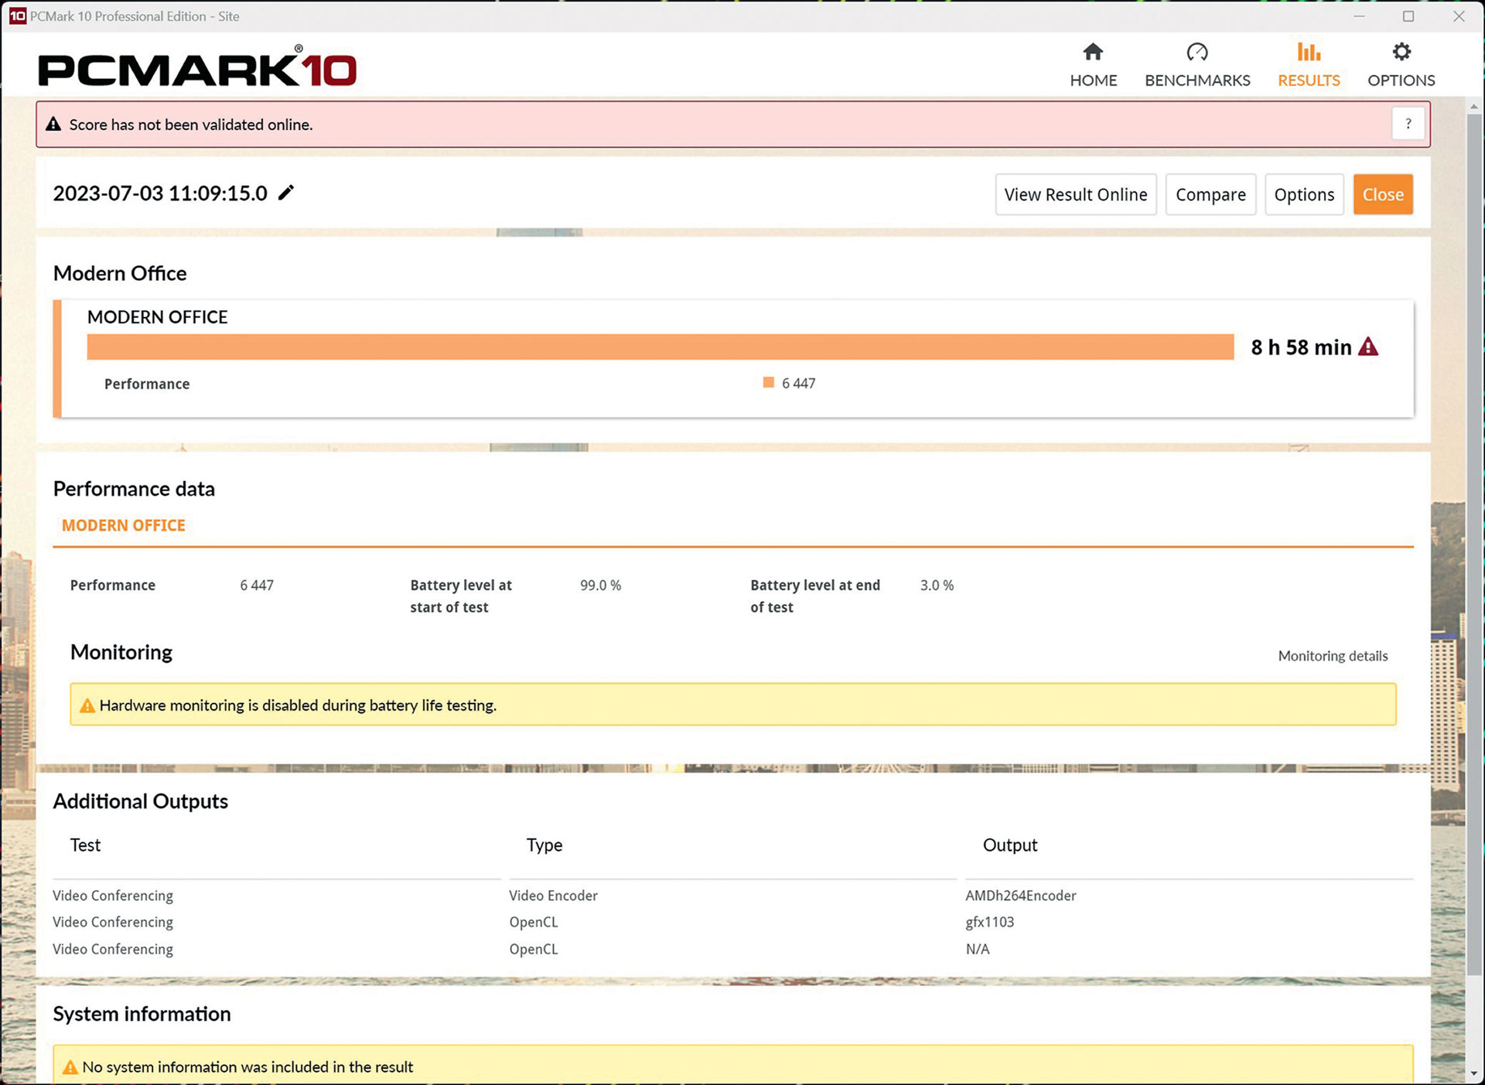Image resolution: width=1485 pixels, height=1085 pixels.
Task: Click the orange Modern Office battery bar
Action: click(660, 346)
